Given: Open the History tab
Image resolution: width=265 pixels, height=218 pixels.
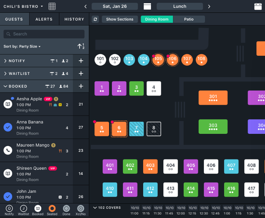Looking at the screenshot, I should pos(74,19).
